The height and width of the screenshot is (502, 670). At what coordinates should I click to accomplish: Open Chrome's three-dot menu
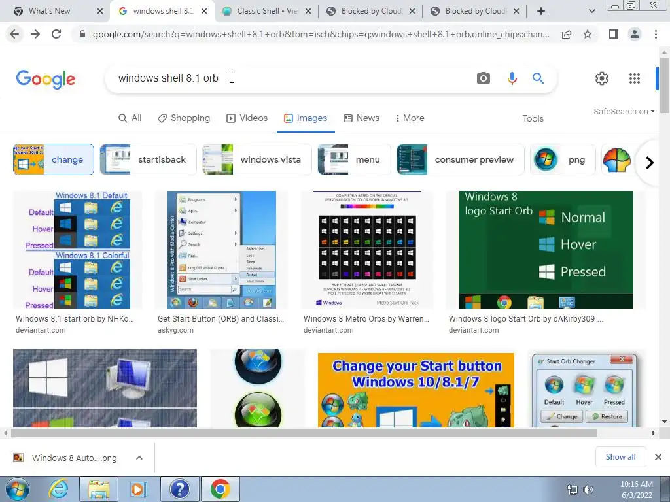(x=656, y=34)
